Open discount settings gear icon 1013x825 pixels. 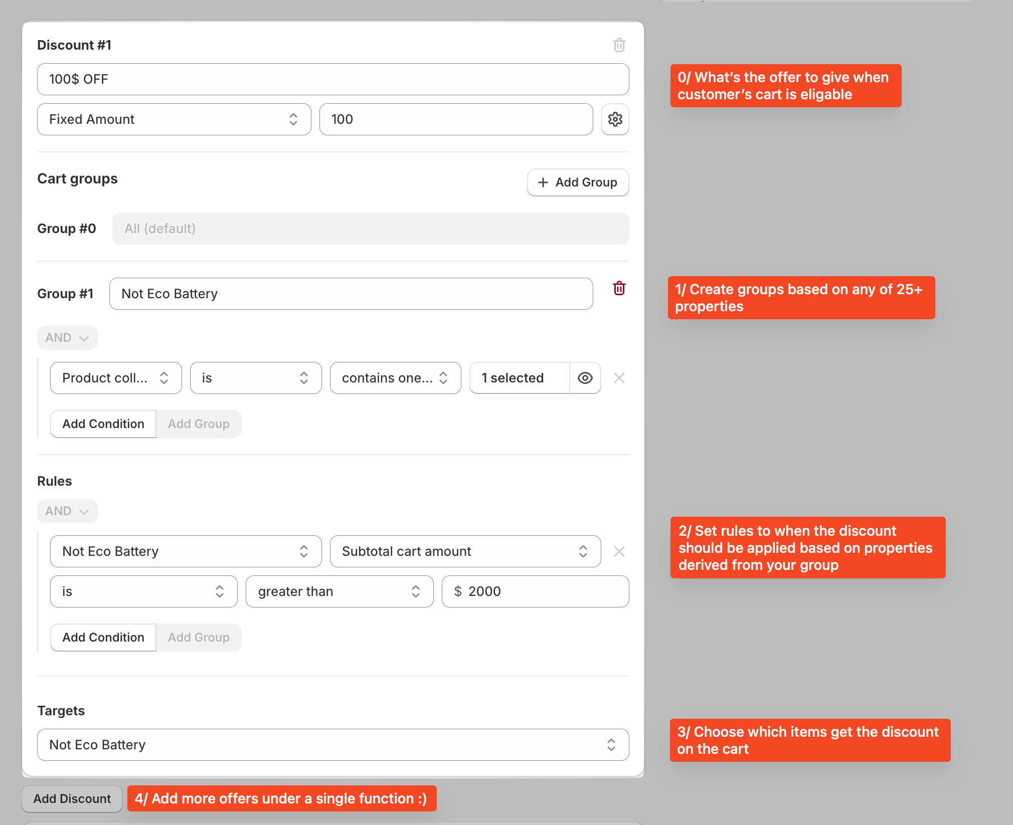point(615,119)
